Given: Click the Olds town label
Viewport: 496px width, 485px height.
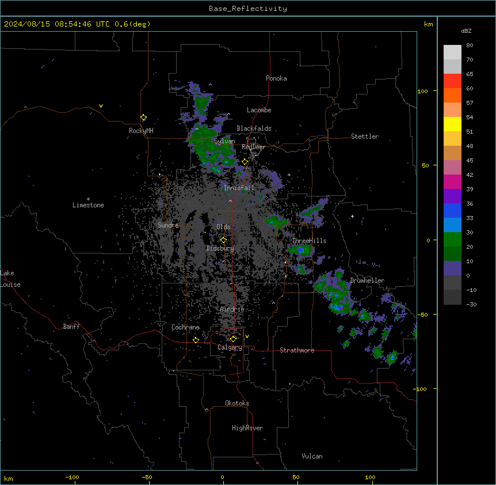Looking at the screenshot, I should pos(223,227).
